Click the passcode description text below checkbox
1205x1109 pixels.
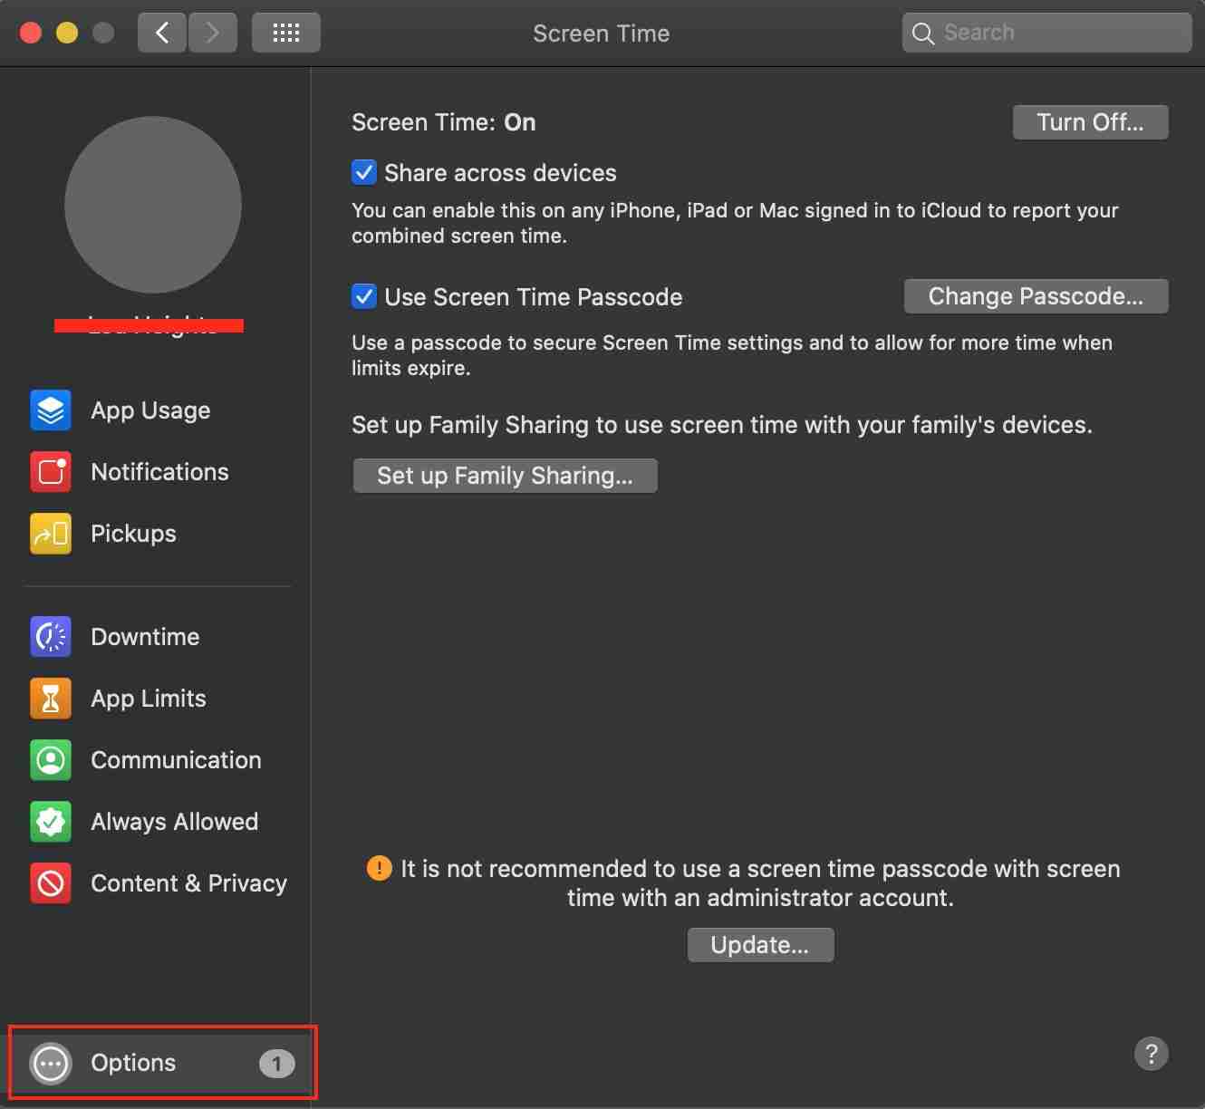pos(732,355)
